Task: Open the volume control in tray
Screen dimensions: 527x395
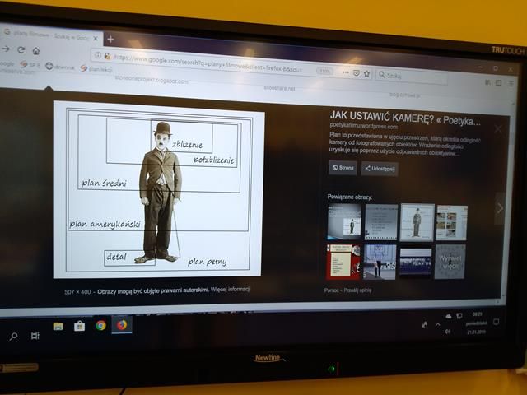Action: [x=447, y=332]
